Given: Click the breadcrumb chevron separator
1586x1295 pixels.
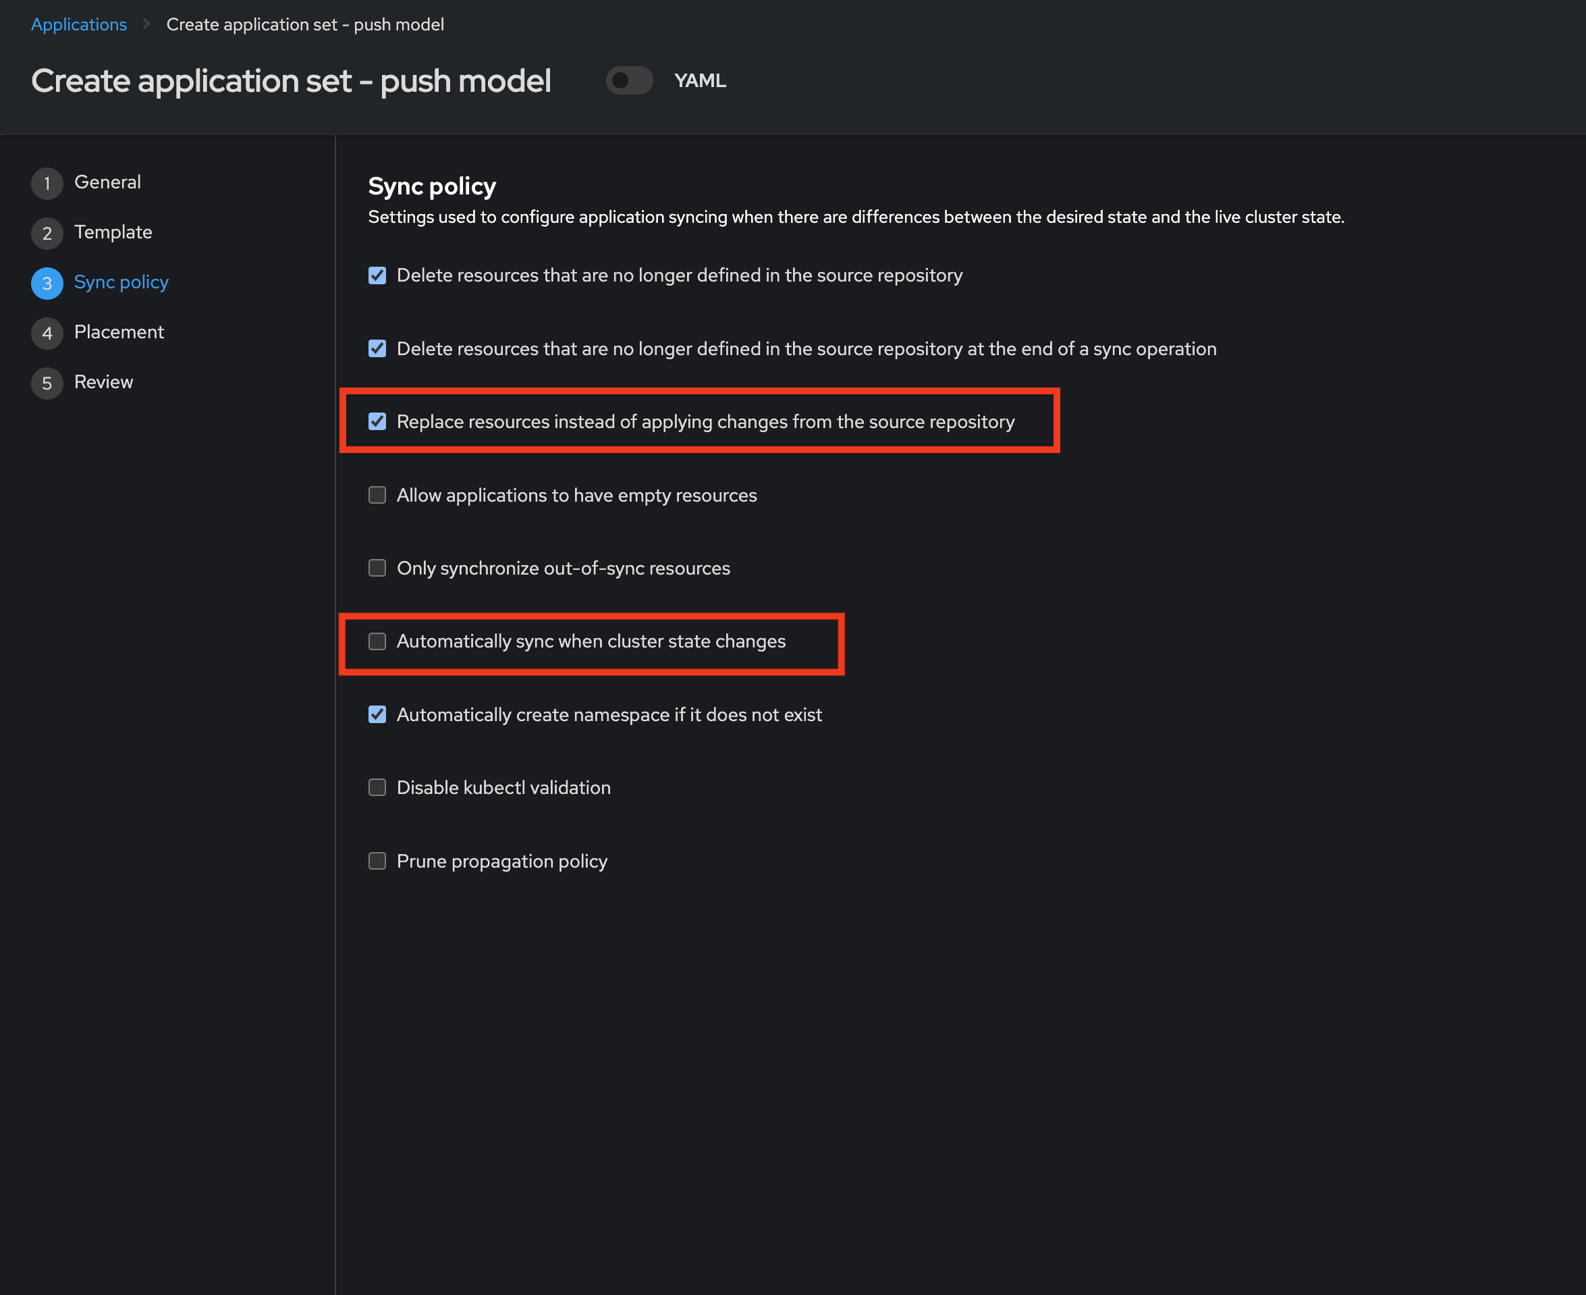Looking at the screenshot, I should pyautogui.click(x=146, y=24).
